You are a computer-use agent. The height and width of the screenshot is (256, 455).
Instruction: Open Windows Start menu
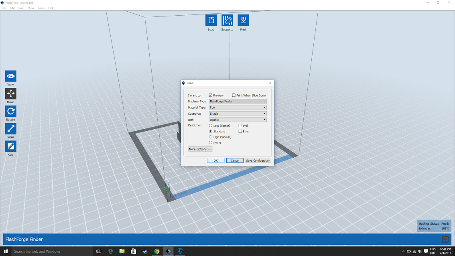[x=6, y=251]
